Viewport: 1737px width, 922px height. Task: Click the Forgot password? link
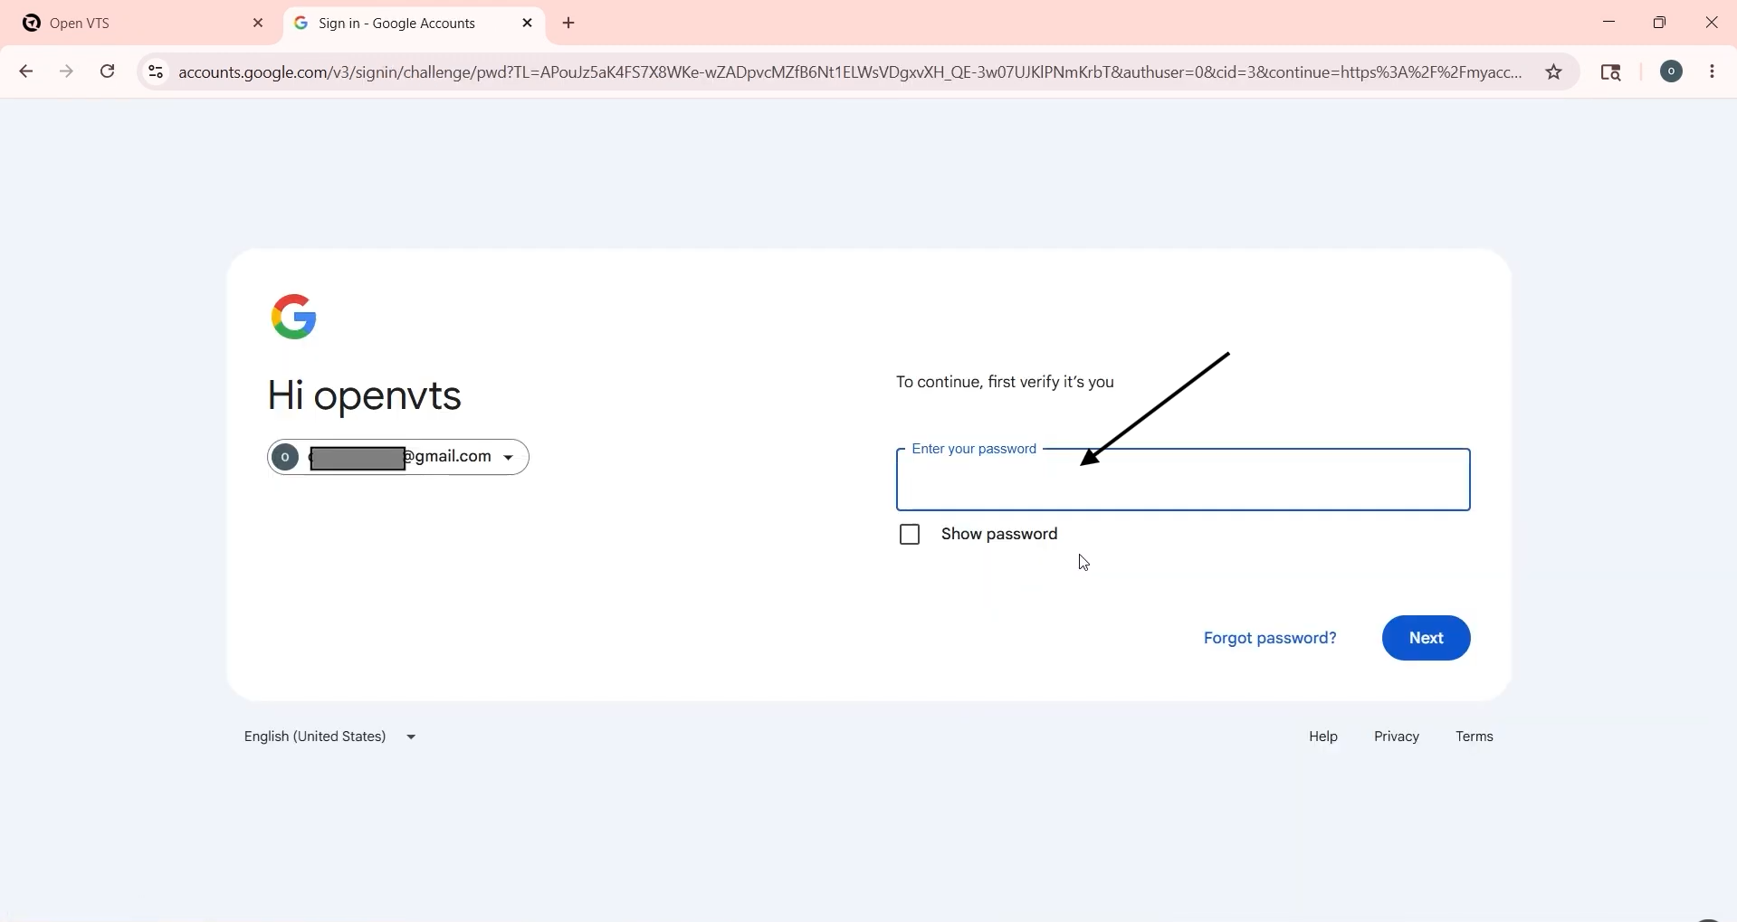[x=1269, y=639]
